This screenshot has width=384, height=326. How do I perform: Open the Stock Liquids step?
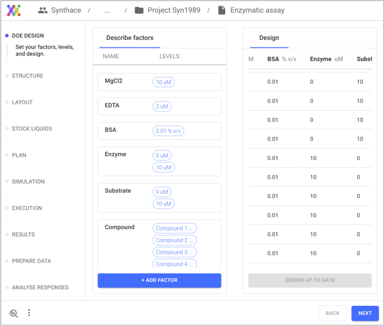[x=32, y=129]
